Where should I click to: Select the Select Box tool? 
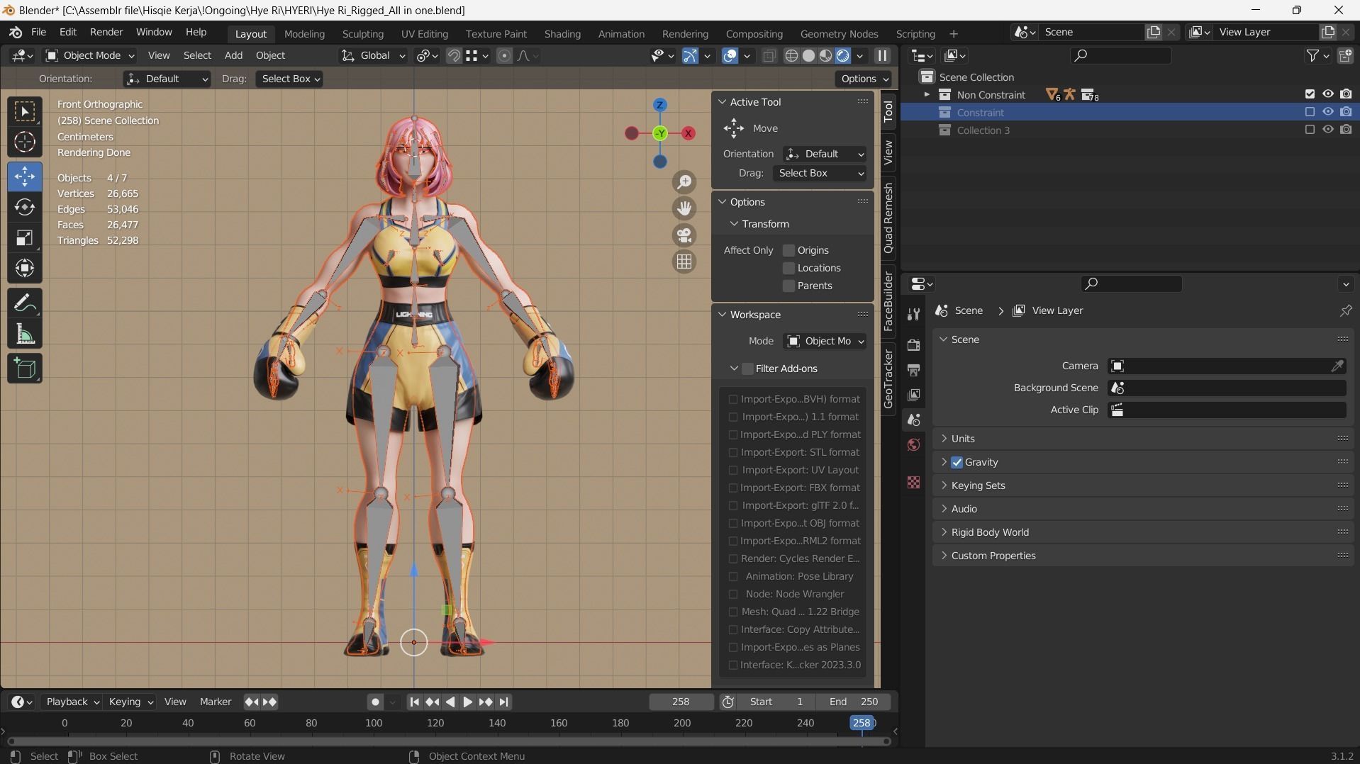25,111
